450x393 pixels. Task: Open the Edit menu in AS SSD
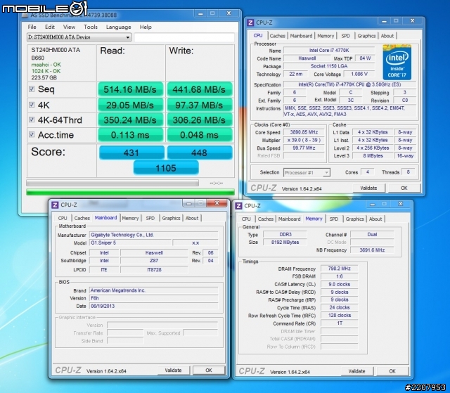coord(50,27)
